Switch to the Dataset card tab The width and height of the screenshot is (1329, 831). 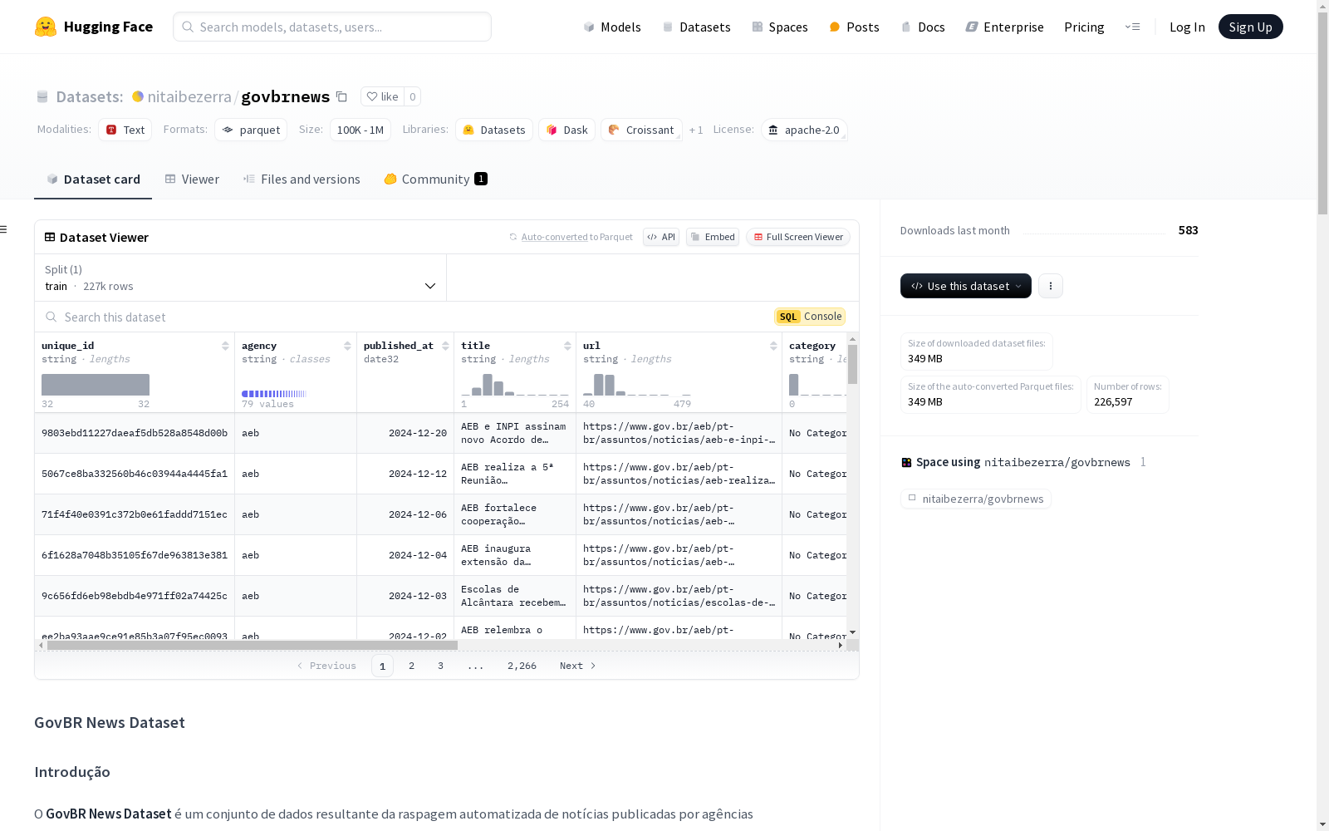(x=93, y=179)
